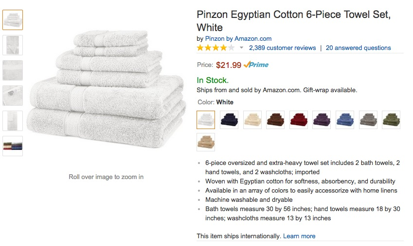Click the Prime badge icon
This screenshot has width=413, height=246.
tap(256, 65)
